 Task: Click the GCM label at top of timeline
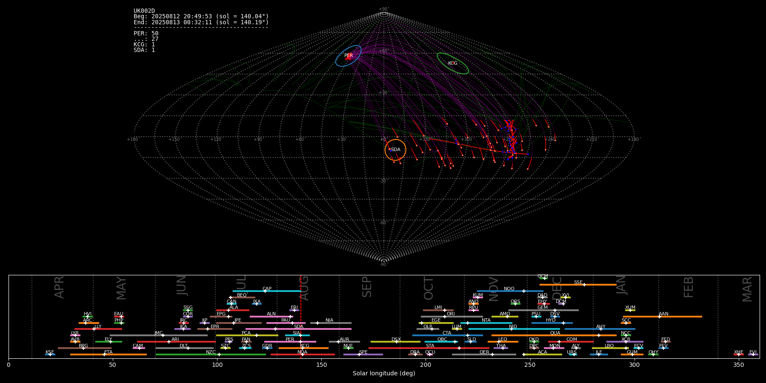543,276
